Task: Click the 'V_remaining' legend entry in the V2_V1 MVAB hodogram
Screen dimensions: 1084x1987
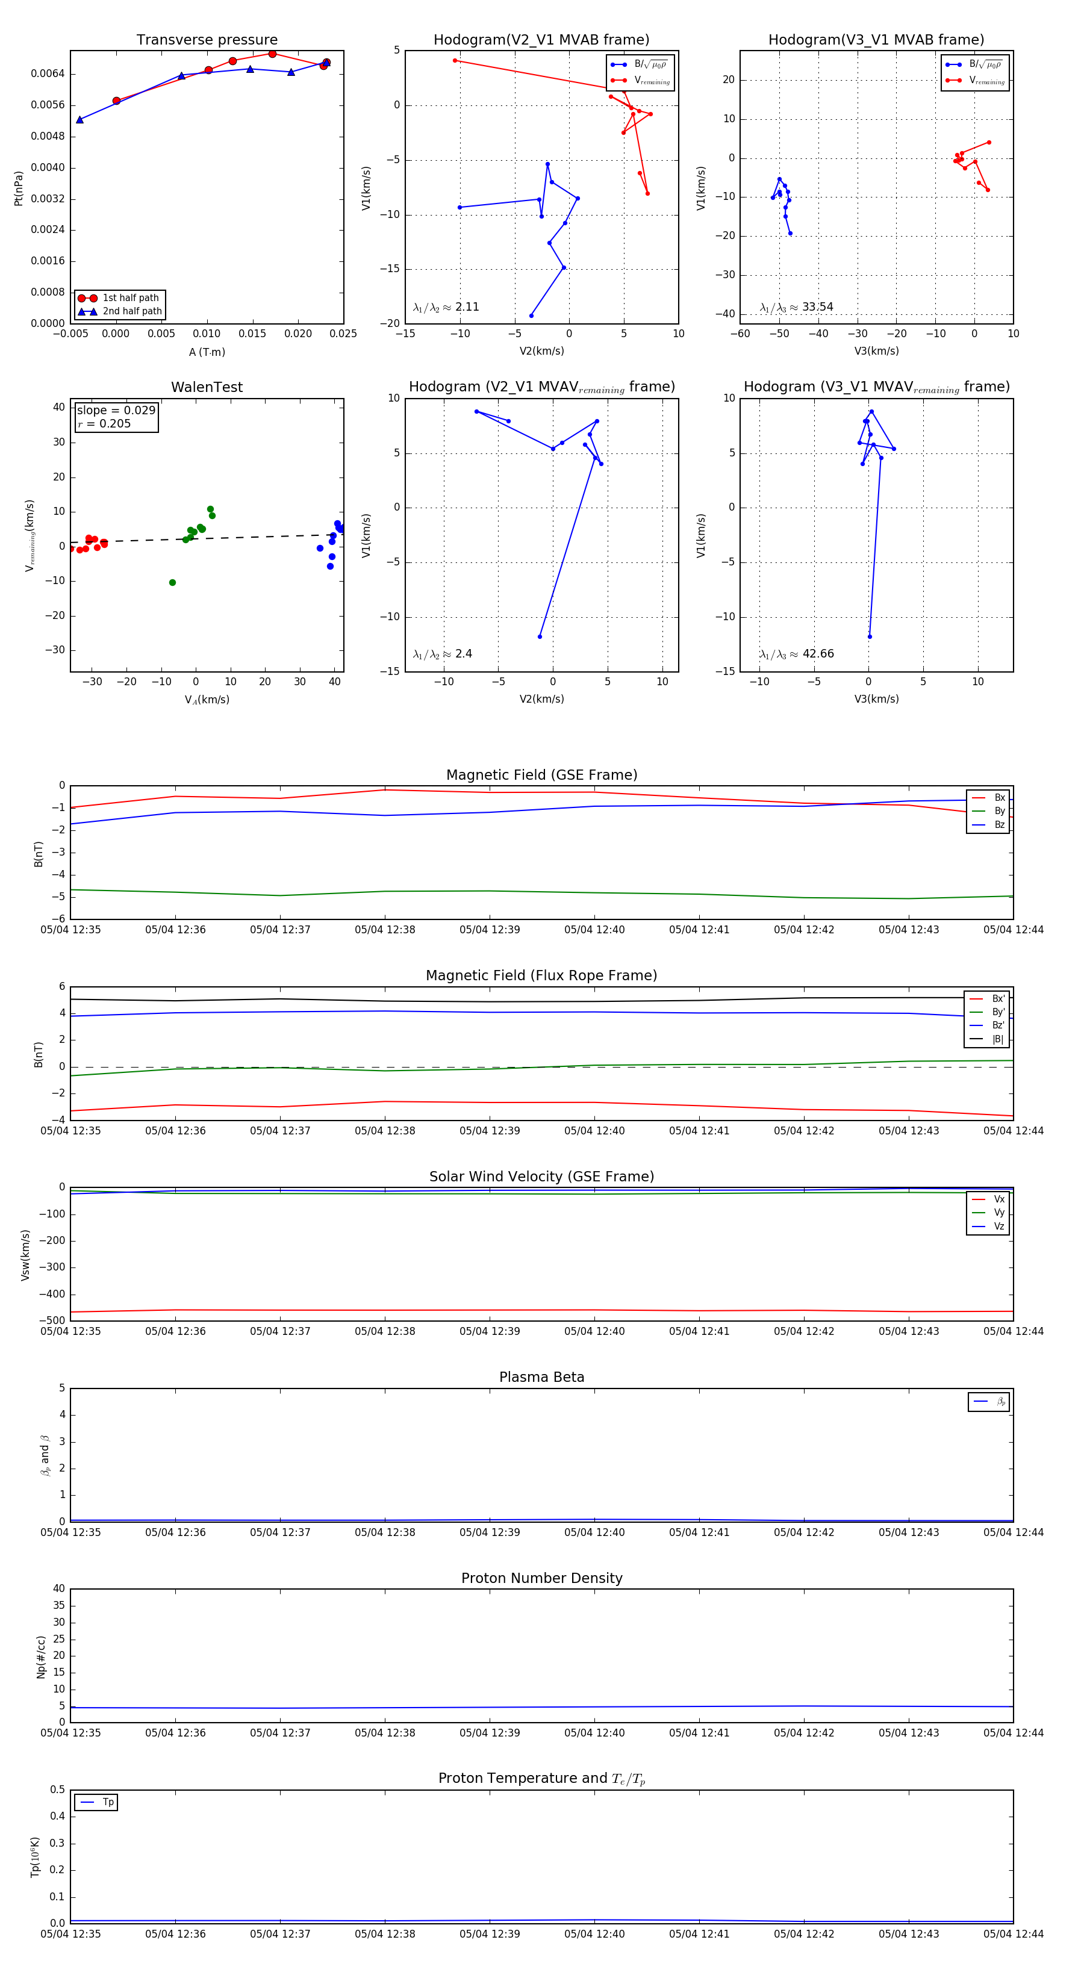Action: [x=640, y=80]
